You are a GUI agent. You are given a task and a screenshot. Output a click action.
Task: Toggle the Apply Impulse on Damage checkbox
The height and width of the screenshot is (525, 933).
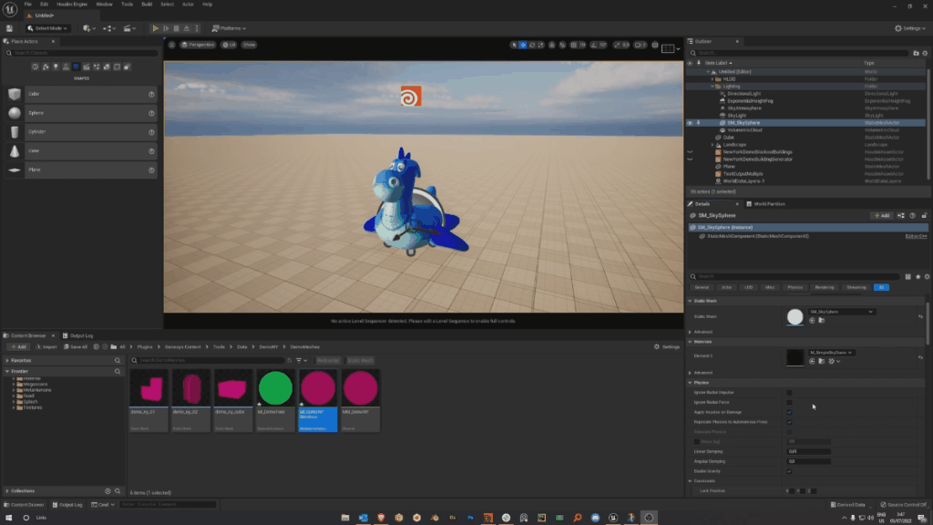[x=789, y=412]
